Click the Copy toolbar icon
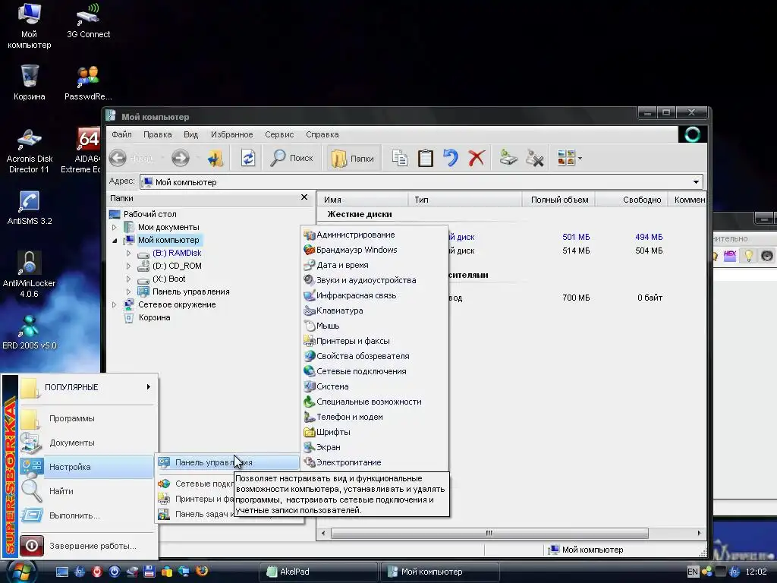Screen dimensions: 777x583 399,159
